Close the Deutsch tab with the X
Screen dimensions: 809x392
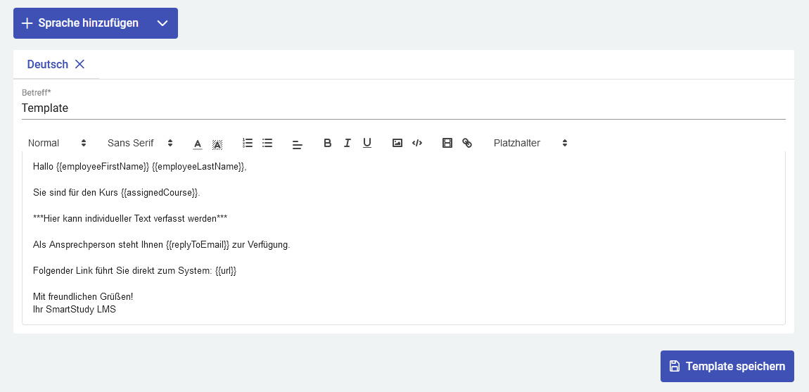coord(80,64)
